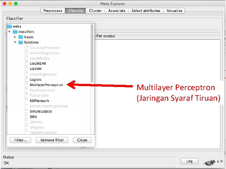Click the classifiers folder icon
Viewport: 226px width, 169px height.
click(15, 32)
